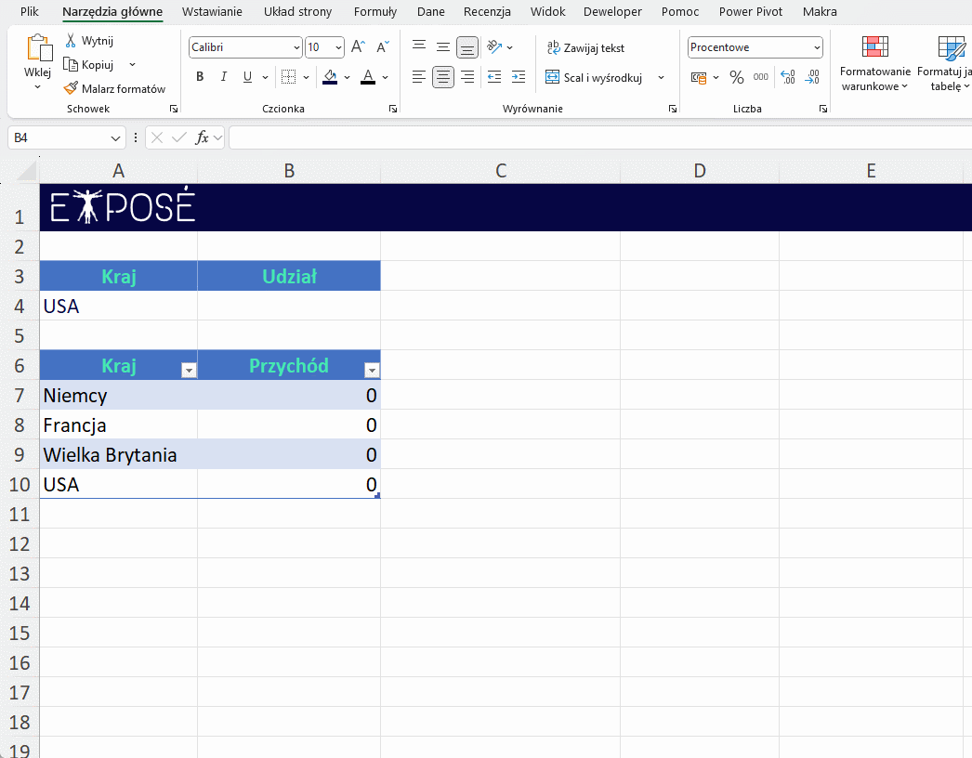Click the Insert Function fx icon
Screen dimensions: 972x758
pos(202,137)
